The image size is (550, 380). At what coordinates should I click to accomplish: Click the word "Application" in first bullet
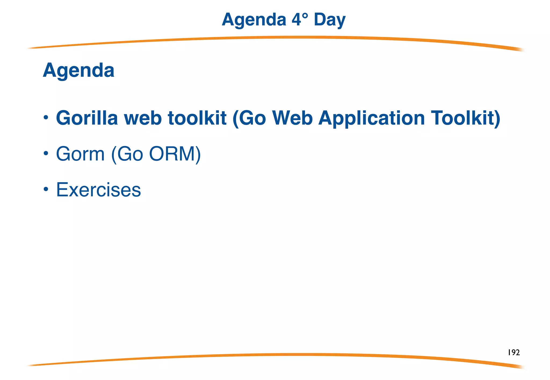coord(372,118)
